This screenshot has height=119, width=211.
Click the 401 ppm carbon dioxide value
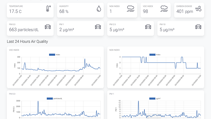185,11
